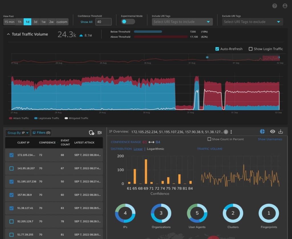Viewport: 292px width, 239px height.
Task: Click the eye icon in IP Overview header
Action: (272, 131)
